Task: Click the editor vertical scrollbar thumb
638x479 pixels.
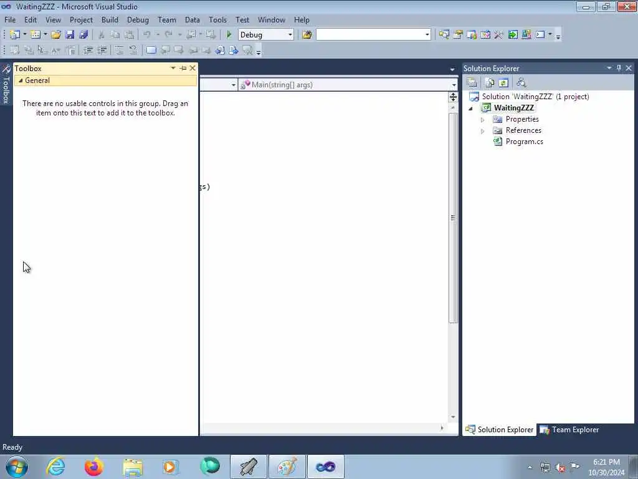Action: (x=453, y=218)
